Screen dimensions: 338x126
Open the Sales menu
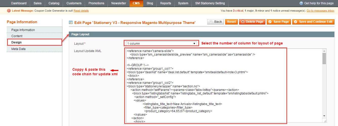coord(37,3)
